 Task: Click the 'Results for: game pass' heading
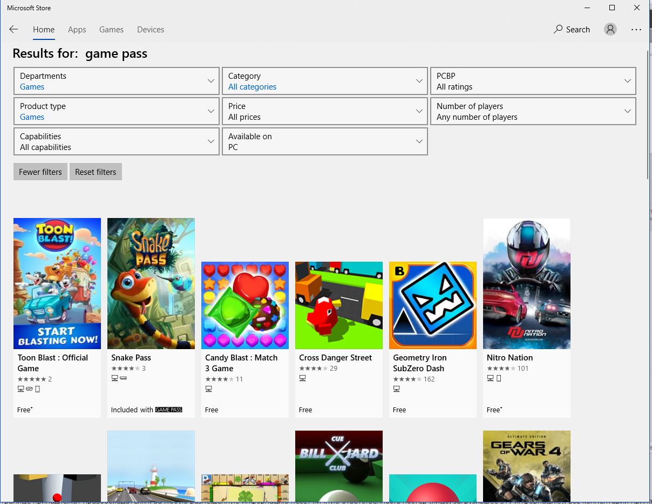(x=80, y=54)
